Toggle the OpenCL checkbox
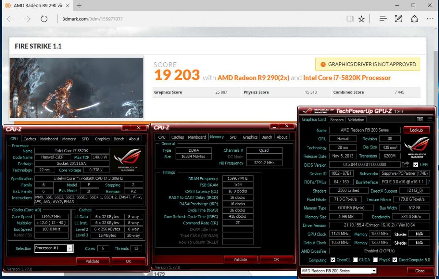 (x=333, y=260)
